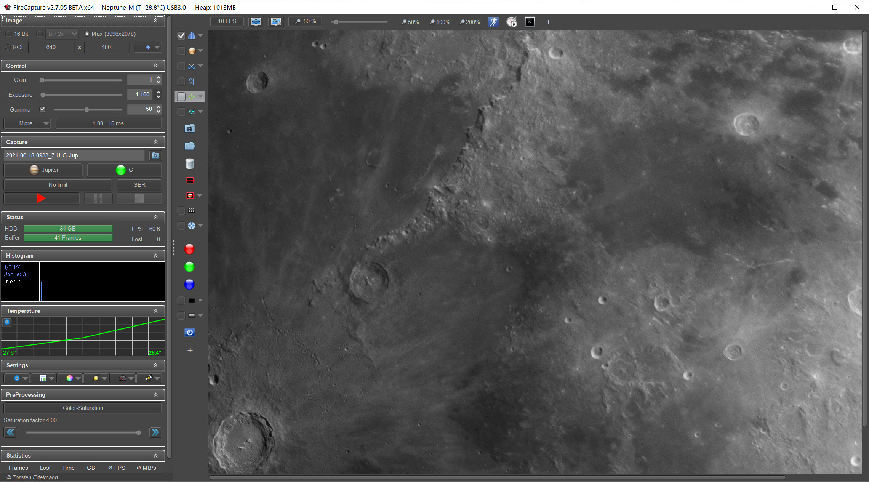The image size is (869, 482).
Task: Click the 999 frame counter icon
Action: pos(192,210)
